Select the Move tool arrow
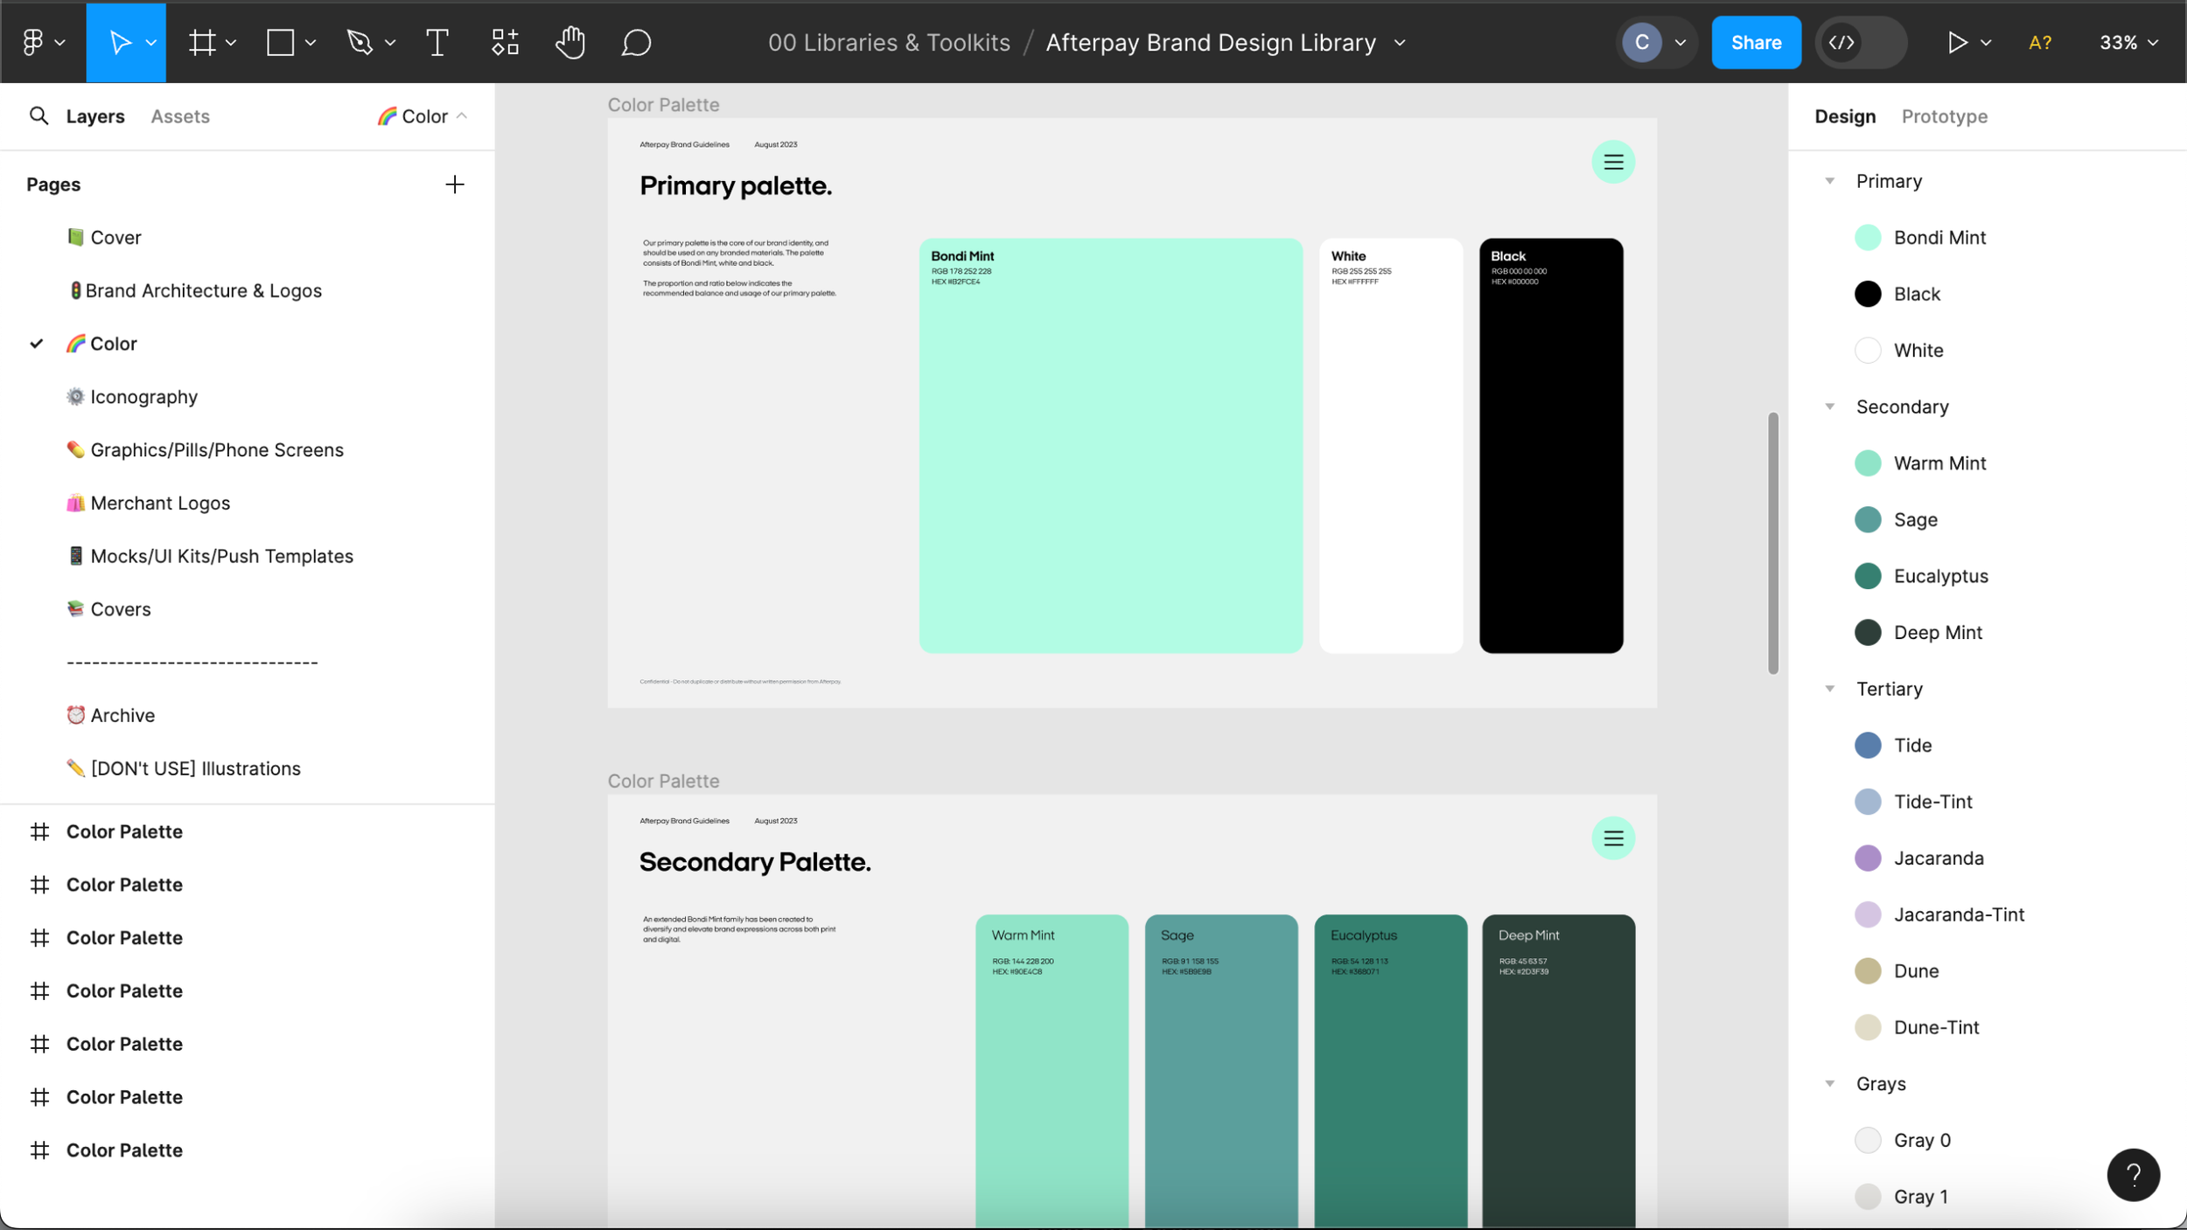Screen dimensions: 2187x1230 pos(120,42)
